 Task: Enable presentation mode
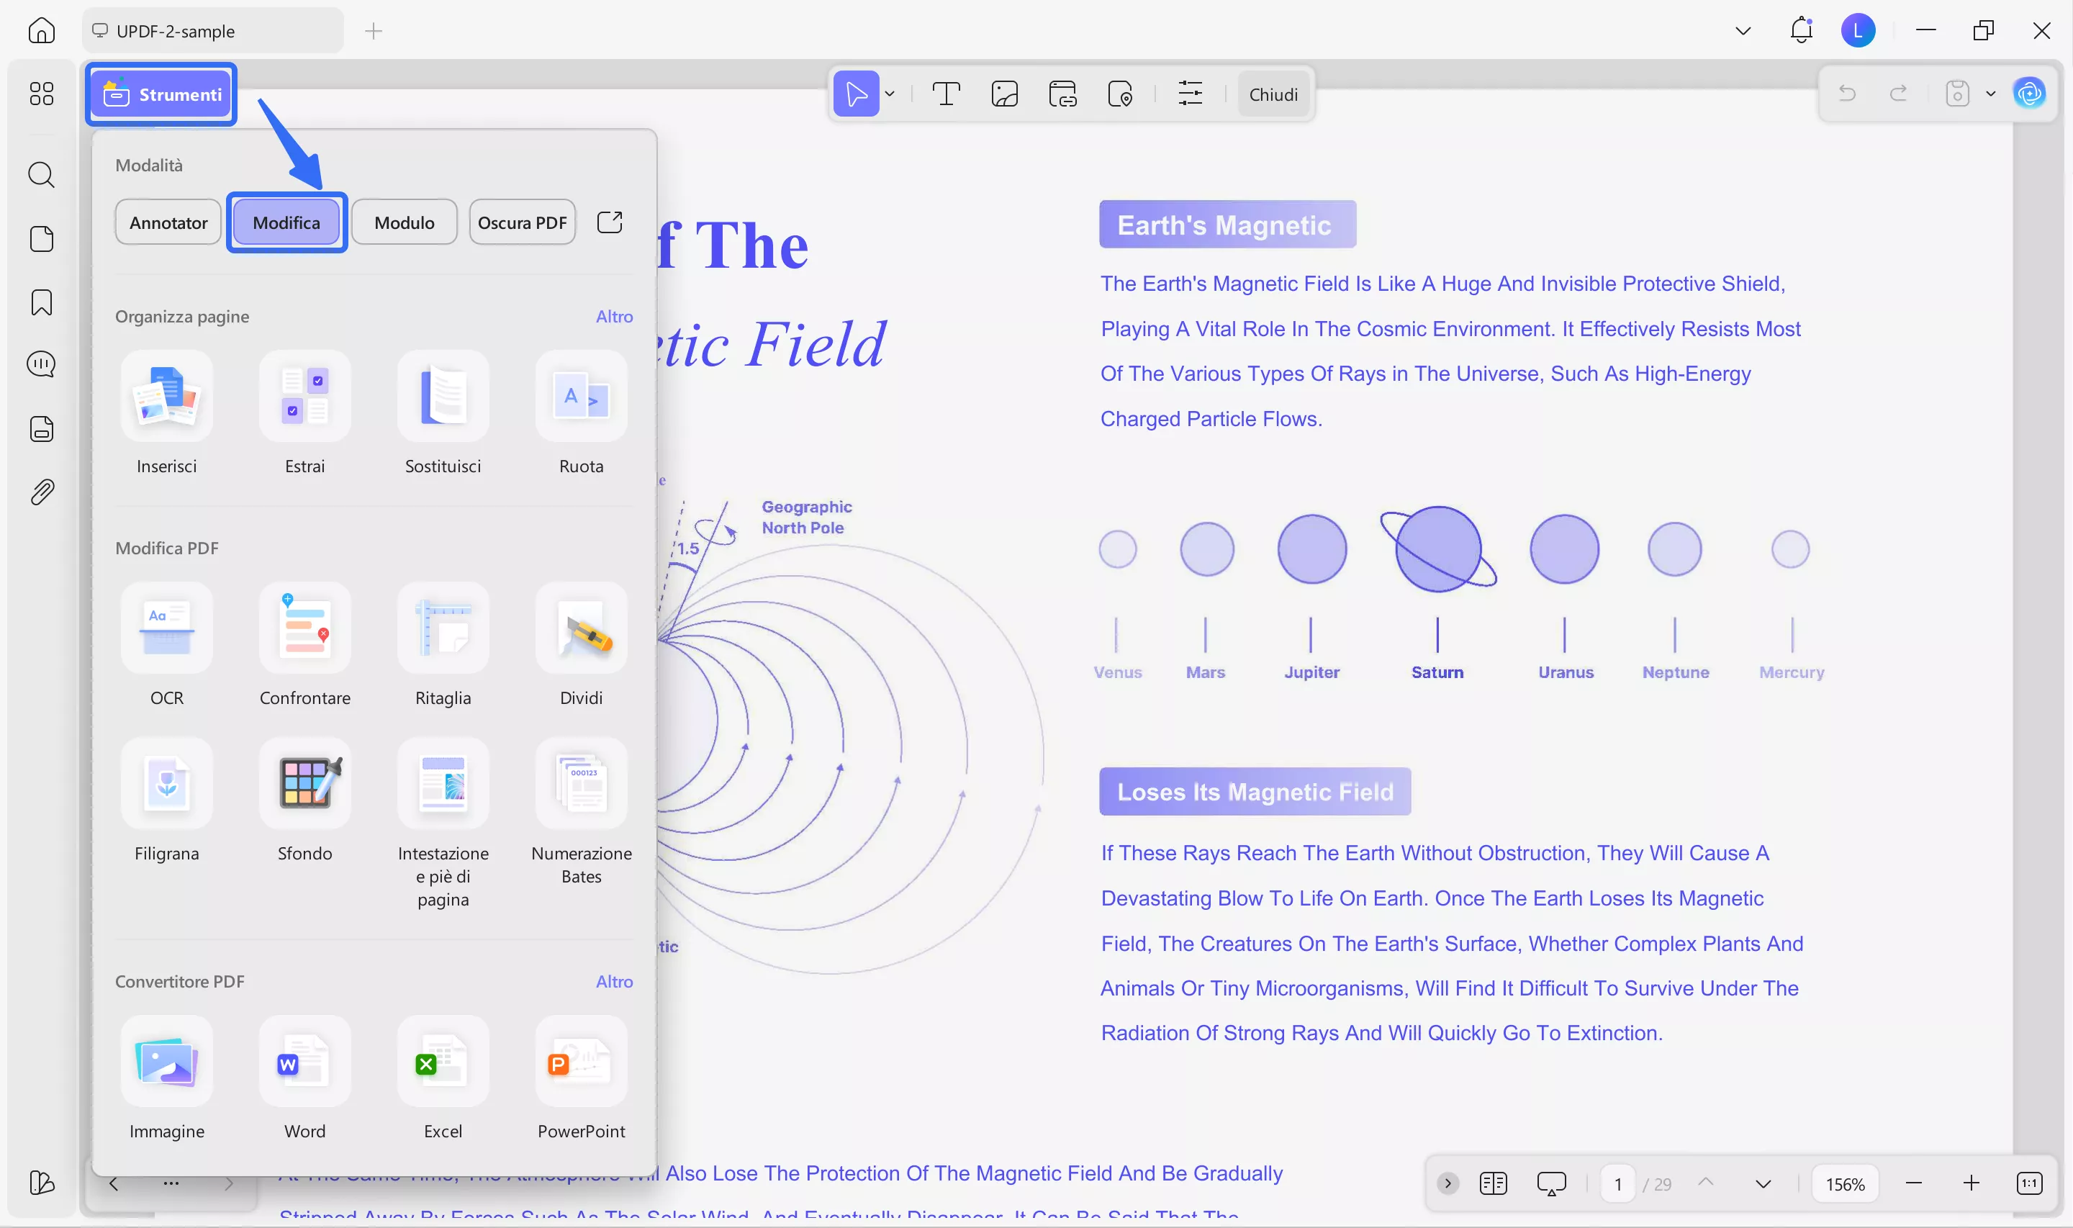point(1550,1183)
